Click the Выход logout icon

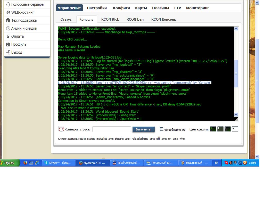coord(8,52)
